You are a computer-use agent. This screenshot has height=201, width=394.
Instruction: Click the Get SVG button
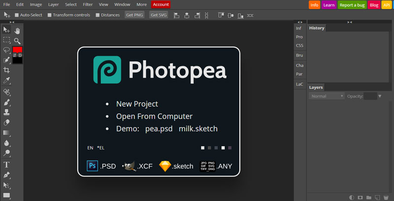159,15
